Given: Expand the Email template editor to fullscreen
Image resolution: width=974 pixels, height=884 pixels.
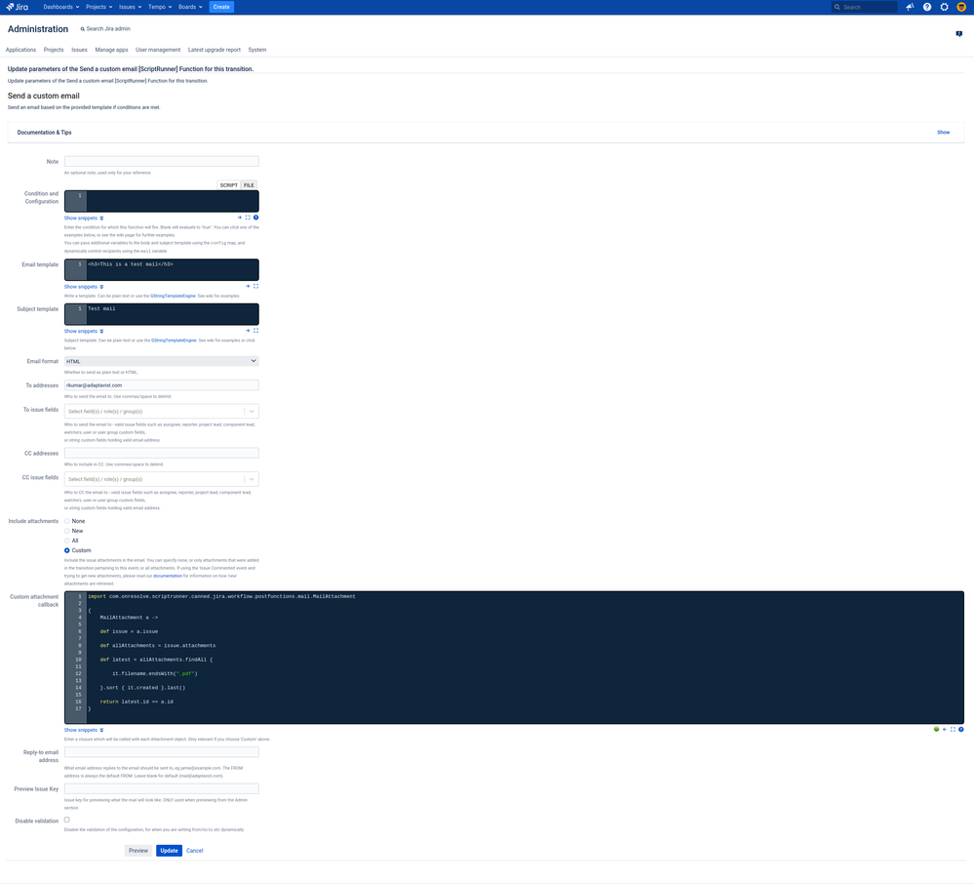Looking at the screenshot, I should [x=255, y=286].
